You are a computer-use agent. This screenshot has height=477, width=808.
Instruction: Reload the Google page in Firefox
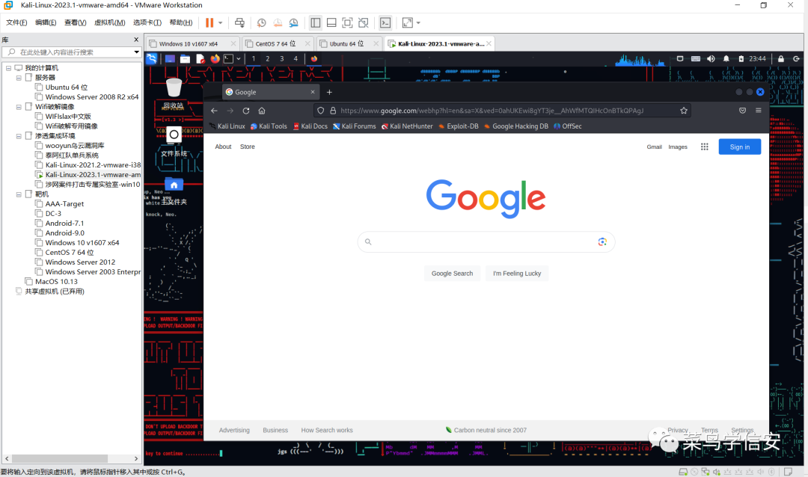coord(246,111)
